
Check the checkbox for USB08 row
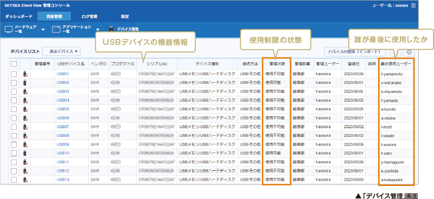click(14, 136)
